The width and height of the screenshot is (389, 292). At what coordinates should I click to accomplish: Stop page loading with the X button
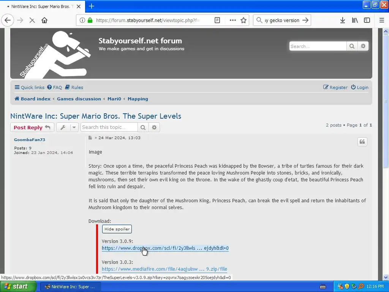32,21
